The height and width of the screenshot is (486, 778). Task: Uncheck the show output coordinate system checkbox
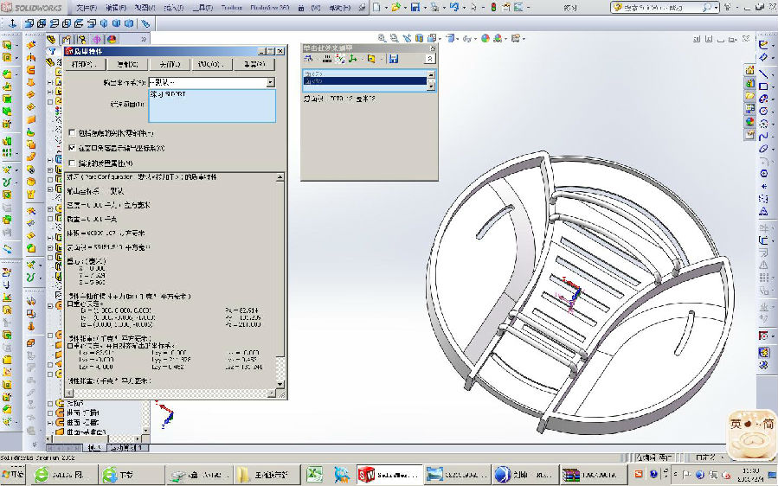coord(72,148)
